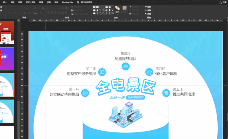Toggle numbered list
The height and width of the screenshot is (139, 228).
tap(54, 8)
